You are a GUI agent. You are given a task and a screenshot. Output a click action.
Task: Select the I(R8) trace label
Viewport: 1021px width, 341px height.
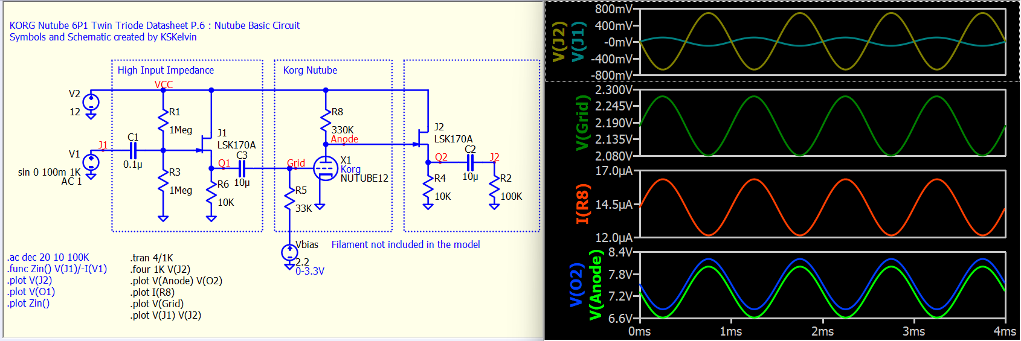(582, 204)
